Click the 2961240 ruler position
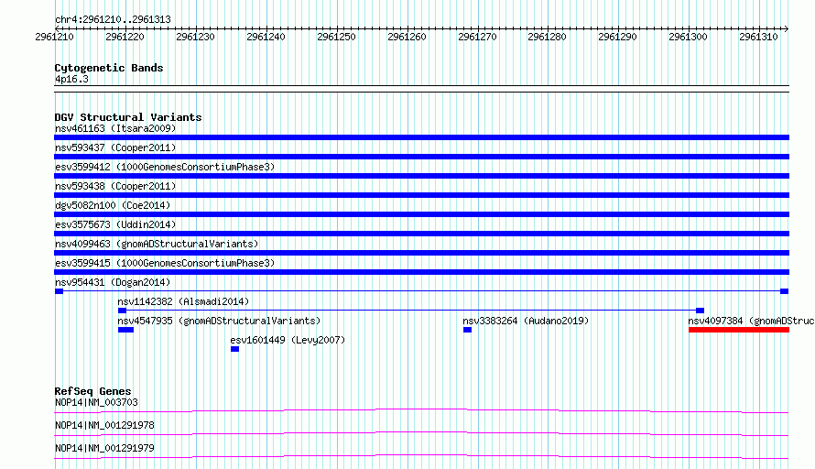The height and width of the screenshot is (469, 815). [266, 37]
